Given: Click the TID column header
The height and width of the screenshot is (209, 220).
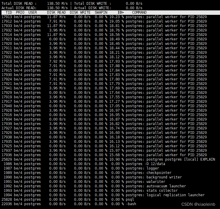Looking at the screenshot, I should click(9, 12).
